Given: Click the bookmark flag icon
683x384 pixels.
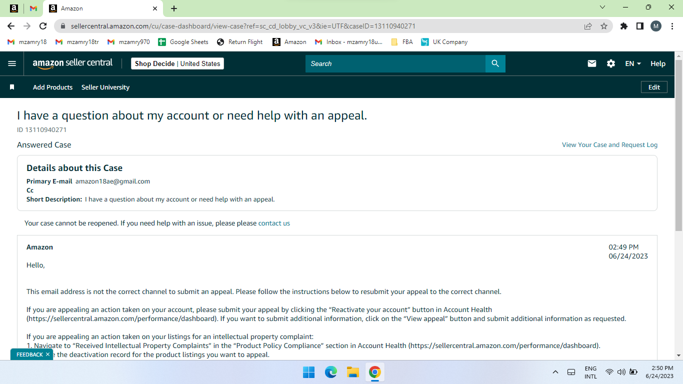Looking at the screenshot, I should click(x=12, y=87).
